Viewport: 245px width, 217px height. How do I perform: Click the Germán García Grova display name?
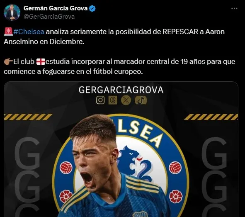click(x=56, y=8)
